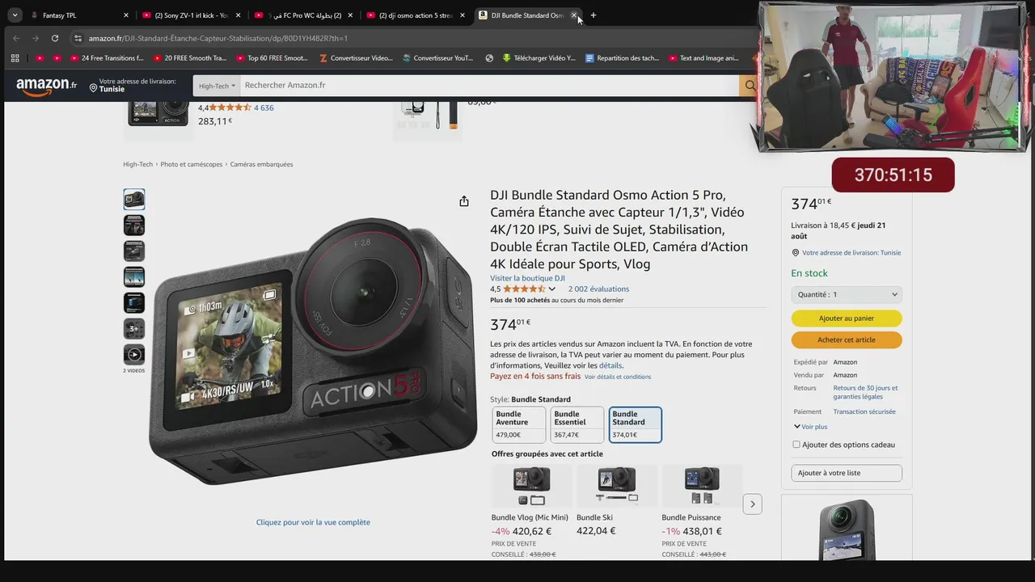View site information icon in address bar
Viewport: 1035px width, 582px height.
(78, 38)
